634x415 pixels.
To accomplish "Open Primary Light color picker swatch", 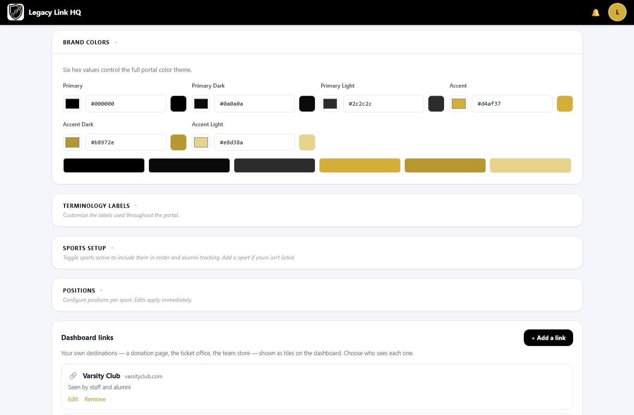I will [330, 104].
